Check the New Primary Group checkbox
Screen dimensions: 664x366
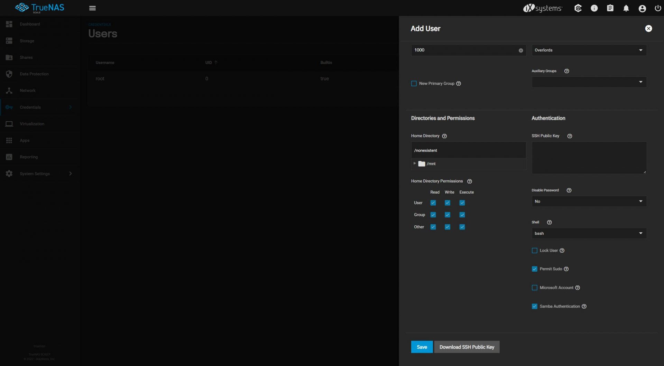point(414,84)
